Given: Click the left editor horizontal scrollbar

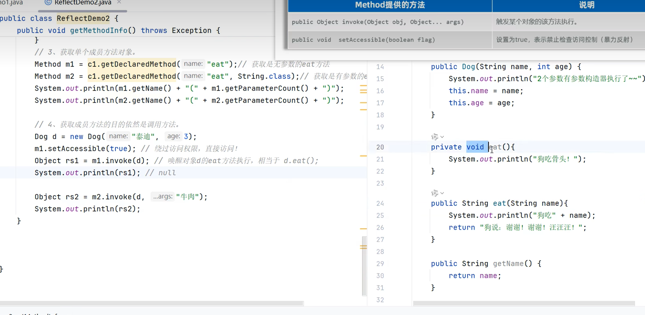Looking at the screenshot, I should (152, 303).
